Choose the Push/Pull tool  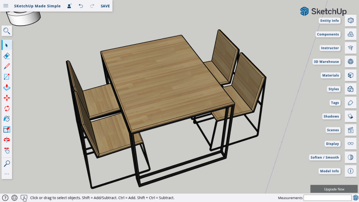pos(7,87)
